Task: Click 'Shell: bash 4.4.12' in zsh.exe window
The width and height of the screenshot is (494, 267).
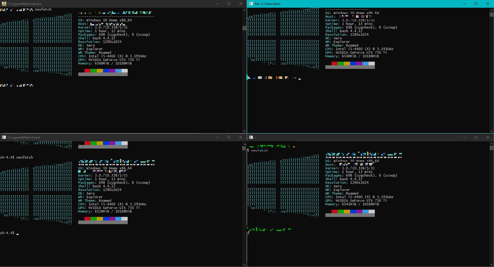Action: coord(97,38)
